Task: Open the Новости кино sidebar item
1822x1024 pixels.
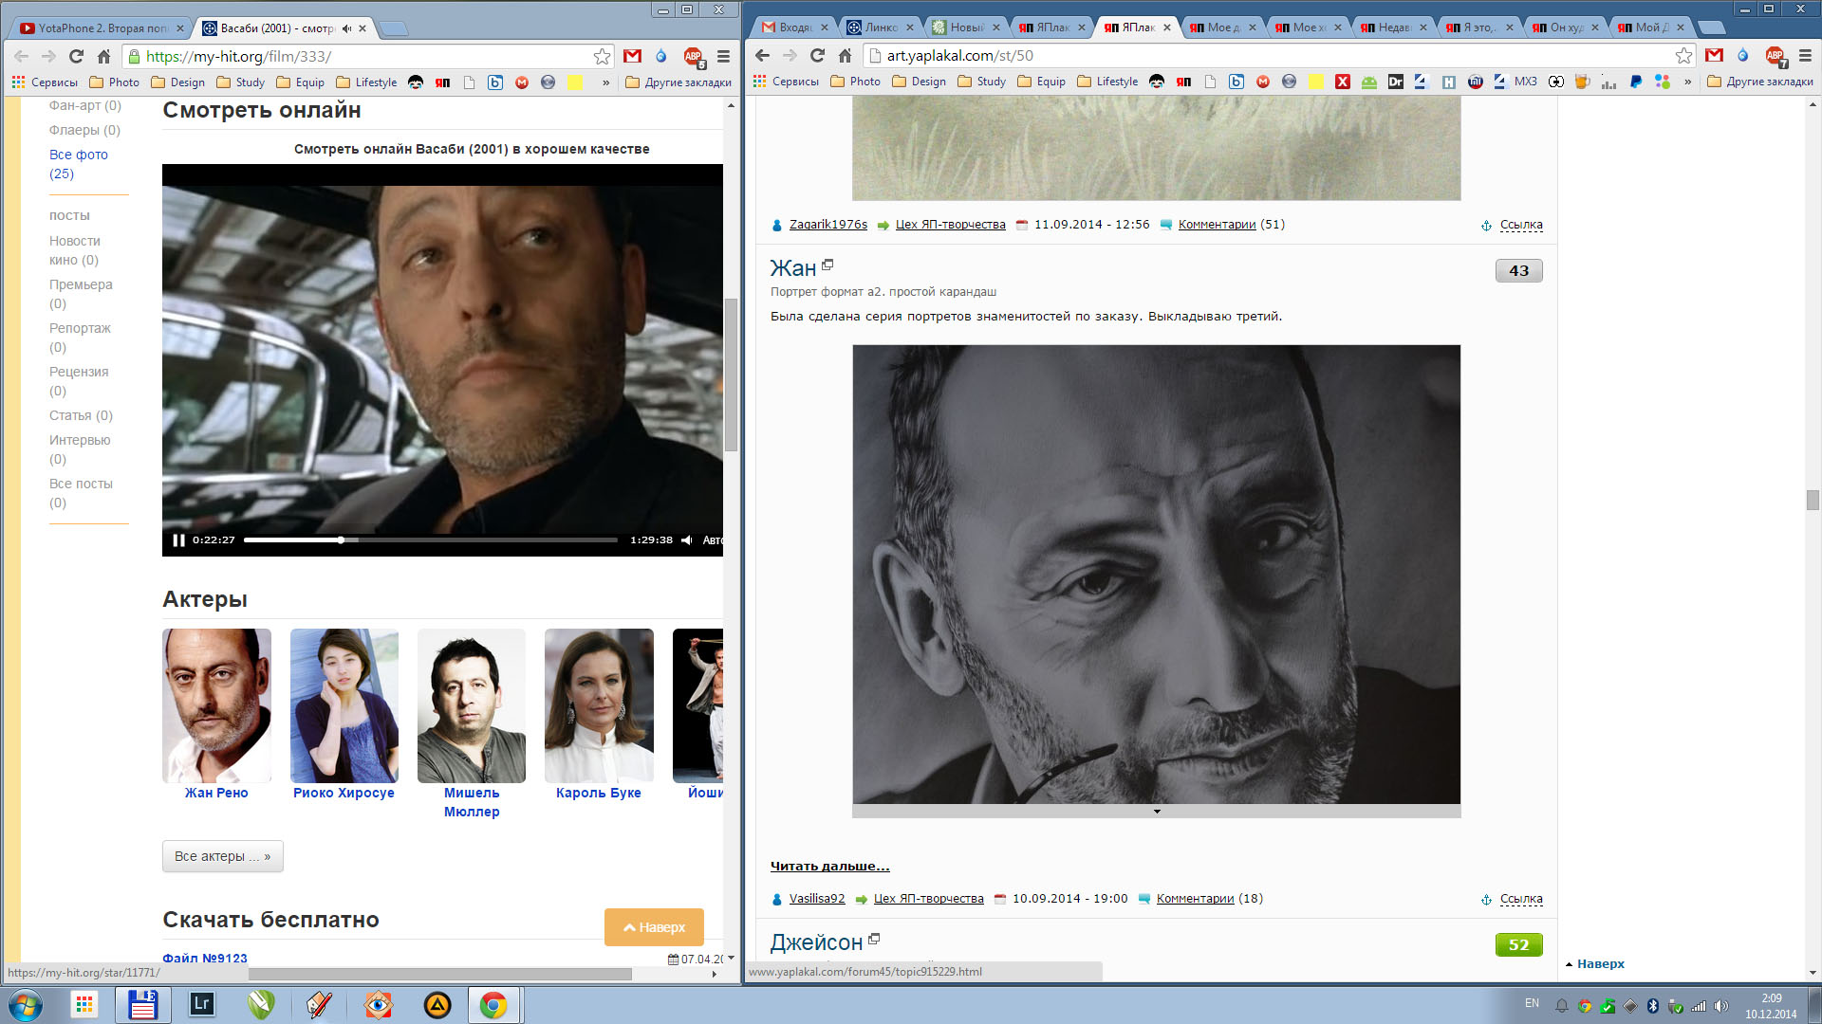Action: point(75,250)
